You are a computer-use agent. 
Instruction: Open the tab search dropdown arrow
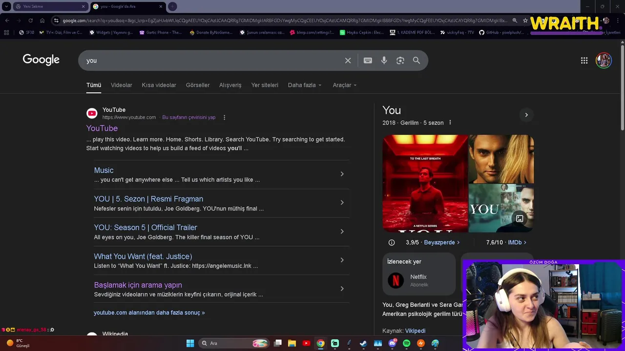[x=6, y=6]
